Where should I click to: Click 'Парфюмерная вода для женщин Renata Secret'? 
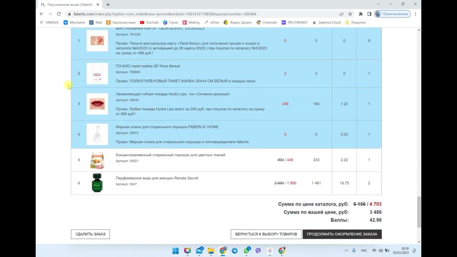(157, 178)
